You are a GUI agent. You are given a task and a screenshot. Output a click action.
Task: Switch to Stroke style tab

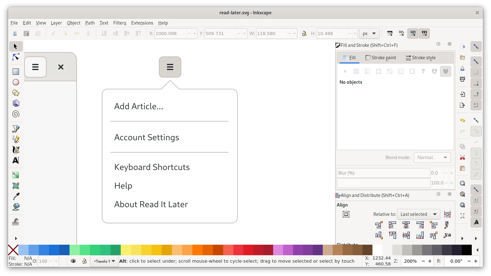point(421,58)
